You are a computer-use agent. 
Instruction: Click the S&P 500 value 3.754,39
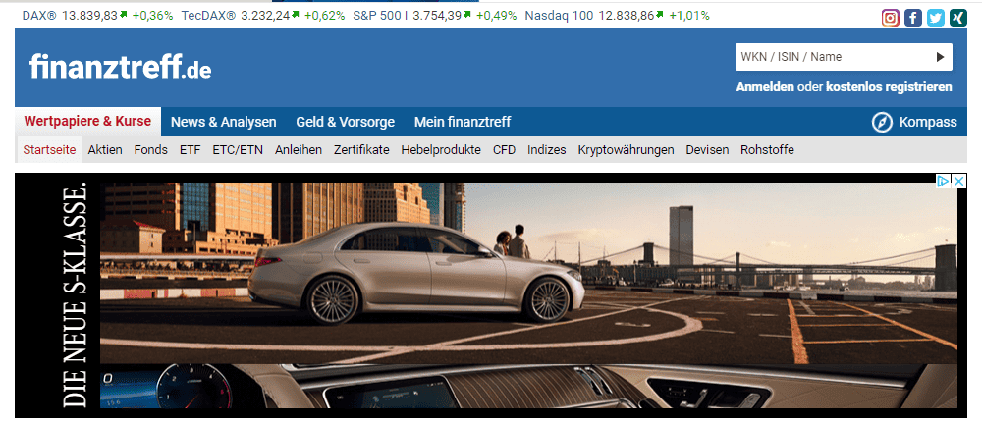pyautogui.click(x=437, y=16)
